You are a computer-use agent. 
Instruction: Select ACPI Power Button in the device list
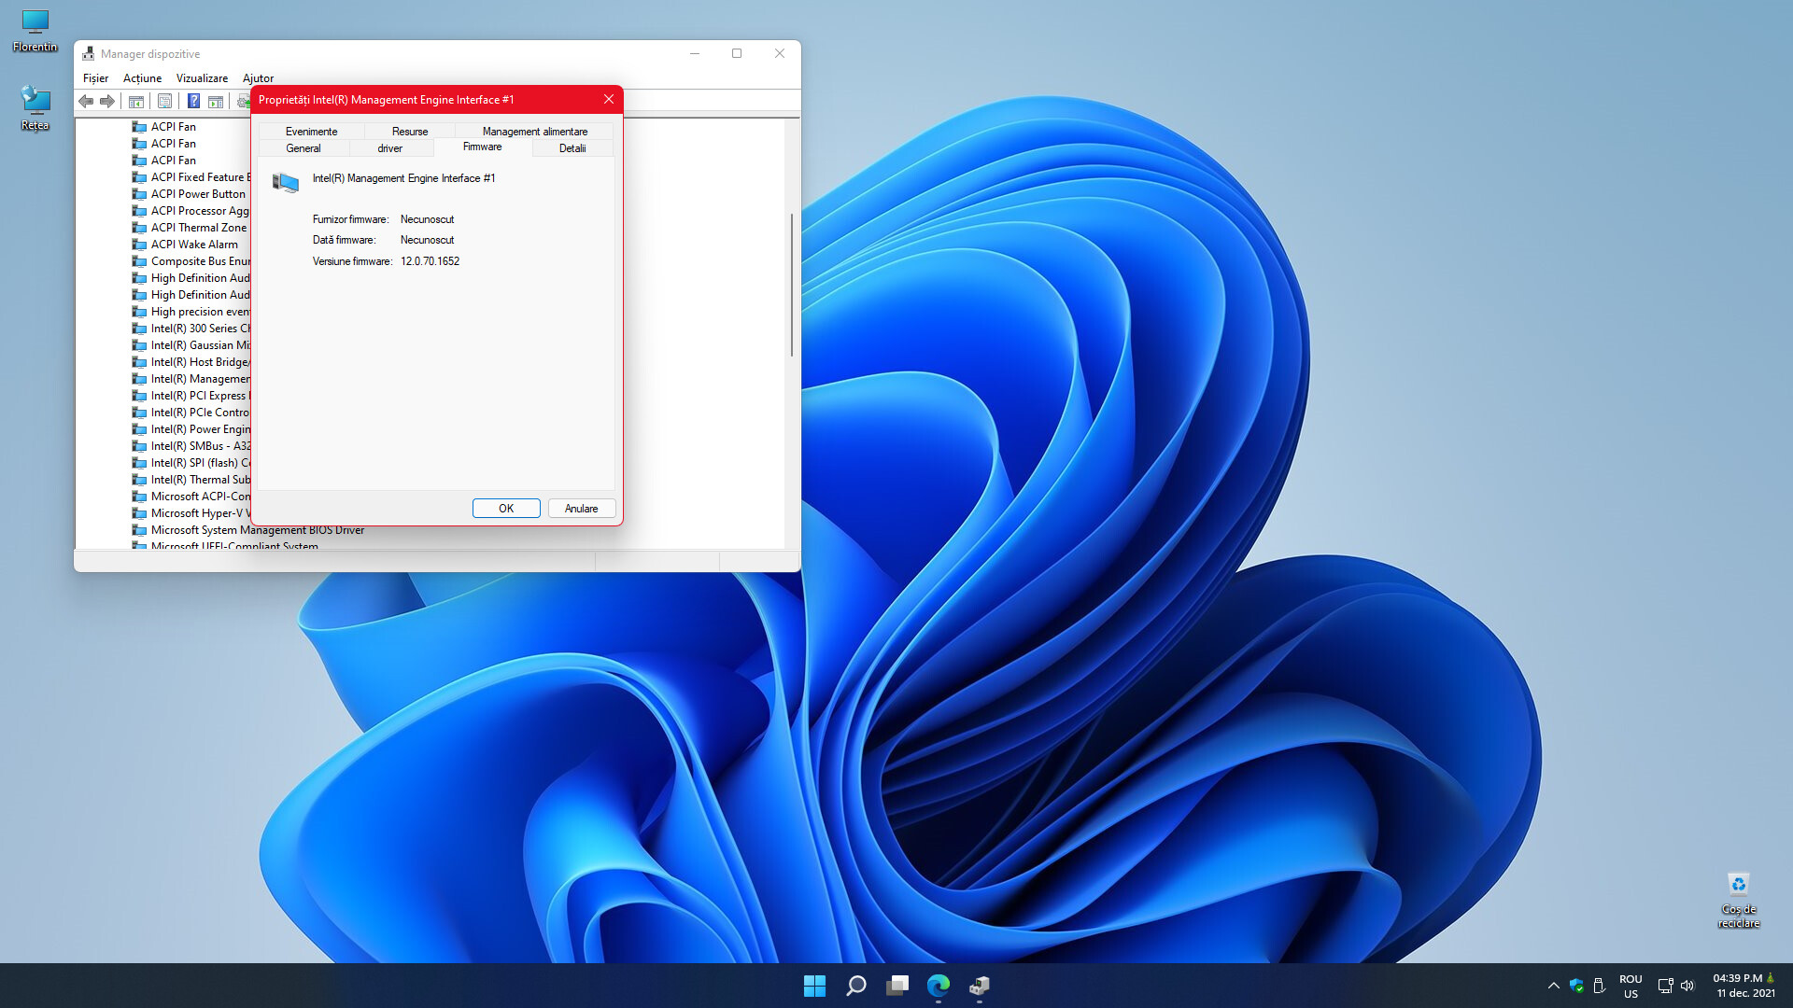pyautogui.click(x=190, y=194)
